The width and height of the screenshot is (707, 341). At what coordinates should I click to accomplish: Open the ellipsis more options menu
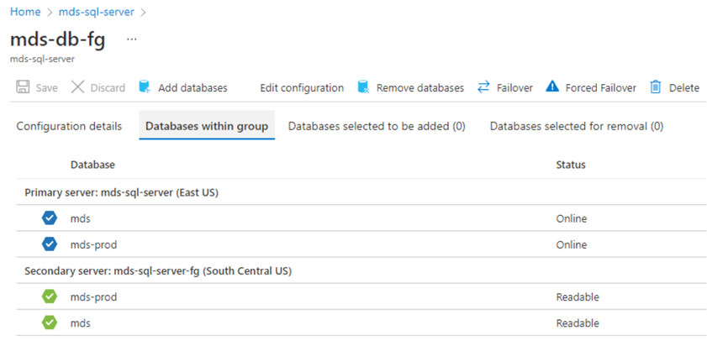(131, 39)
